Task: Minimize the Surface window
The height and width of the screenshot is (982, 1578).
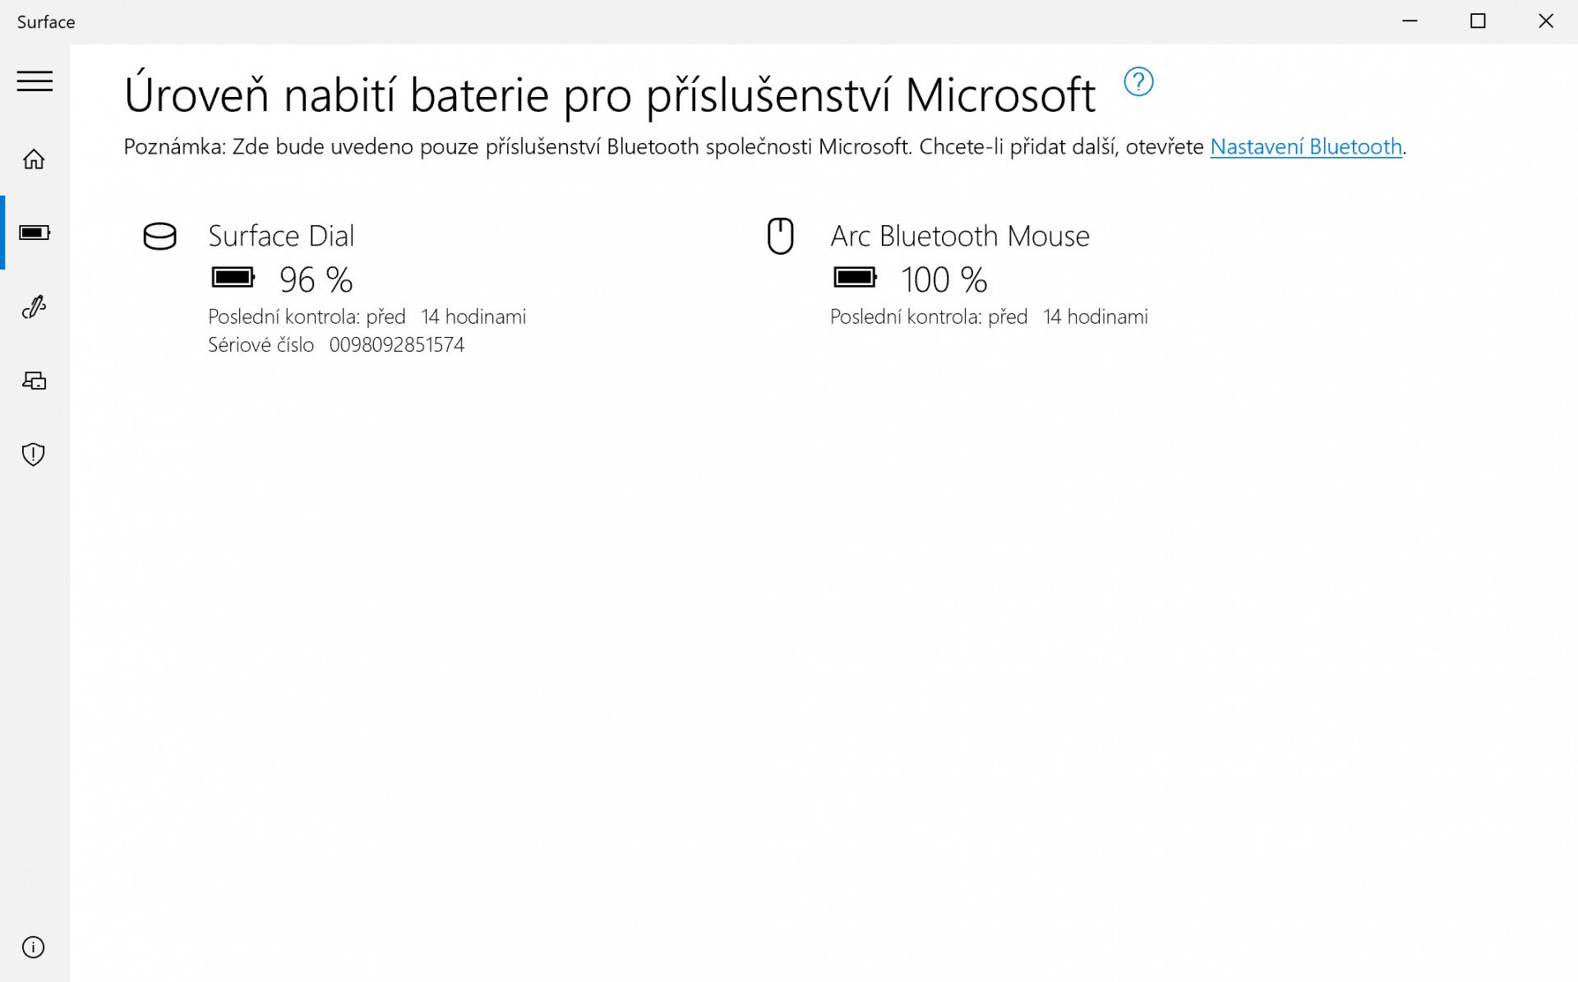Action: pos(1410,21)
